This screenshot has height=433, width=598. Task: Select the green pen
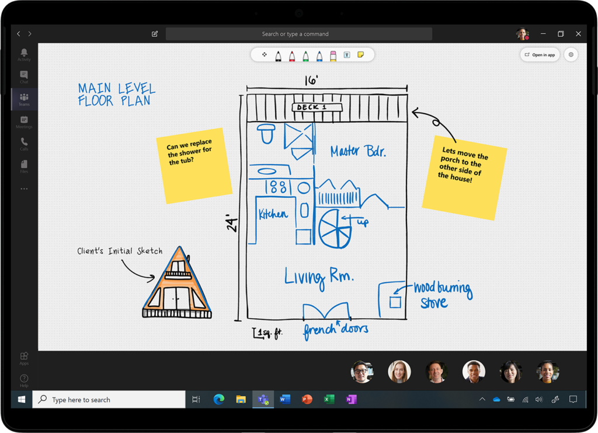point(305,55)
